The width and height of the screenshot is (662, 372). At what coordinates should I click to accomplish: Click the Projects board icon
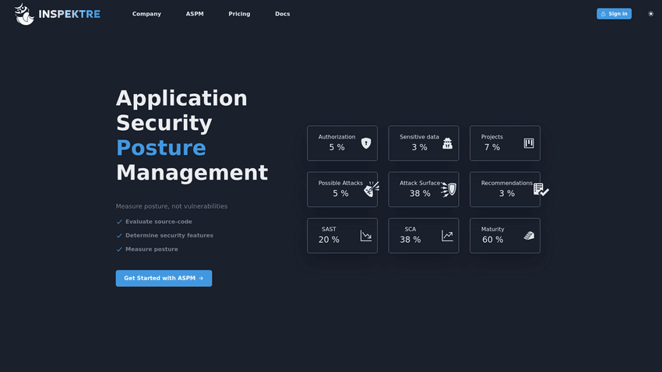pos(529,143)
